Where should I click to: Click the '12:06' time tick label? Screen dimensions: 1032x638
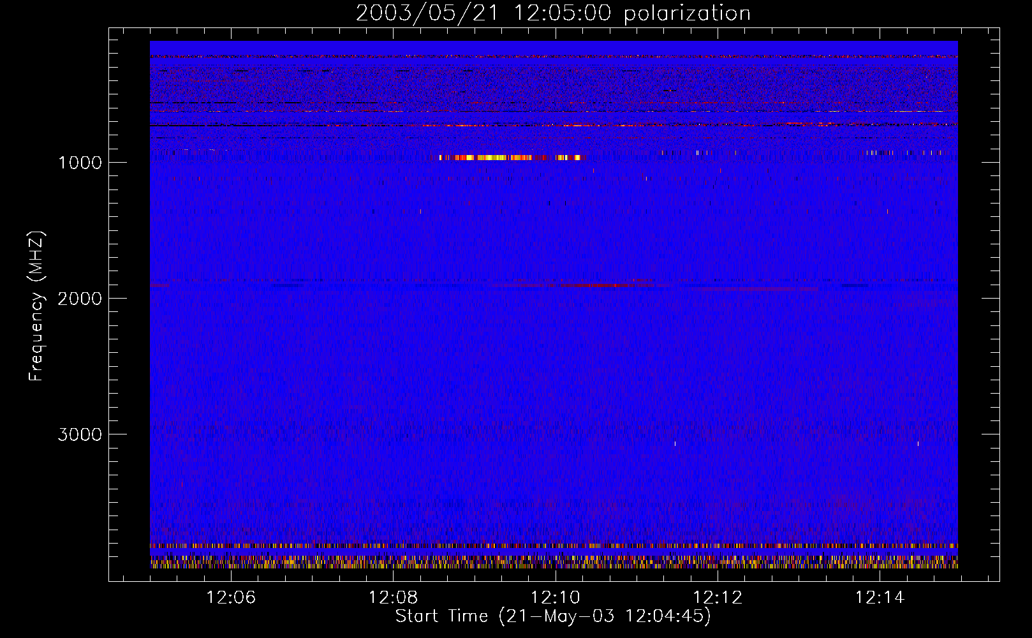[231, 598]
